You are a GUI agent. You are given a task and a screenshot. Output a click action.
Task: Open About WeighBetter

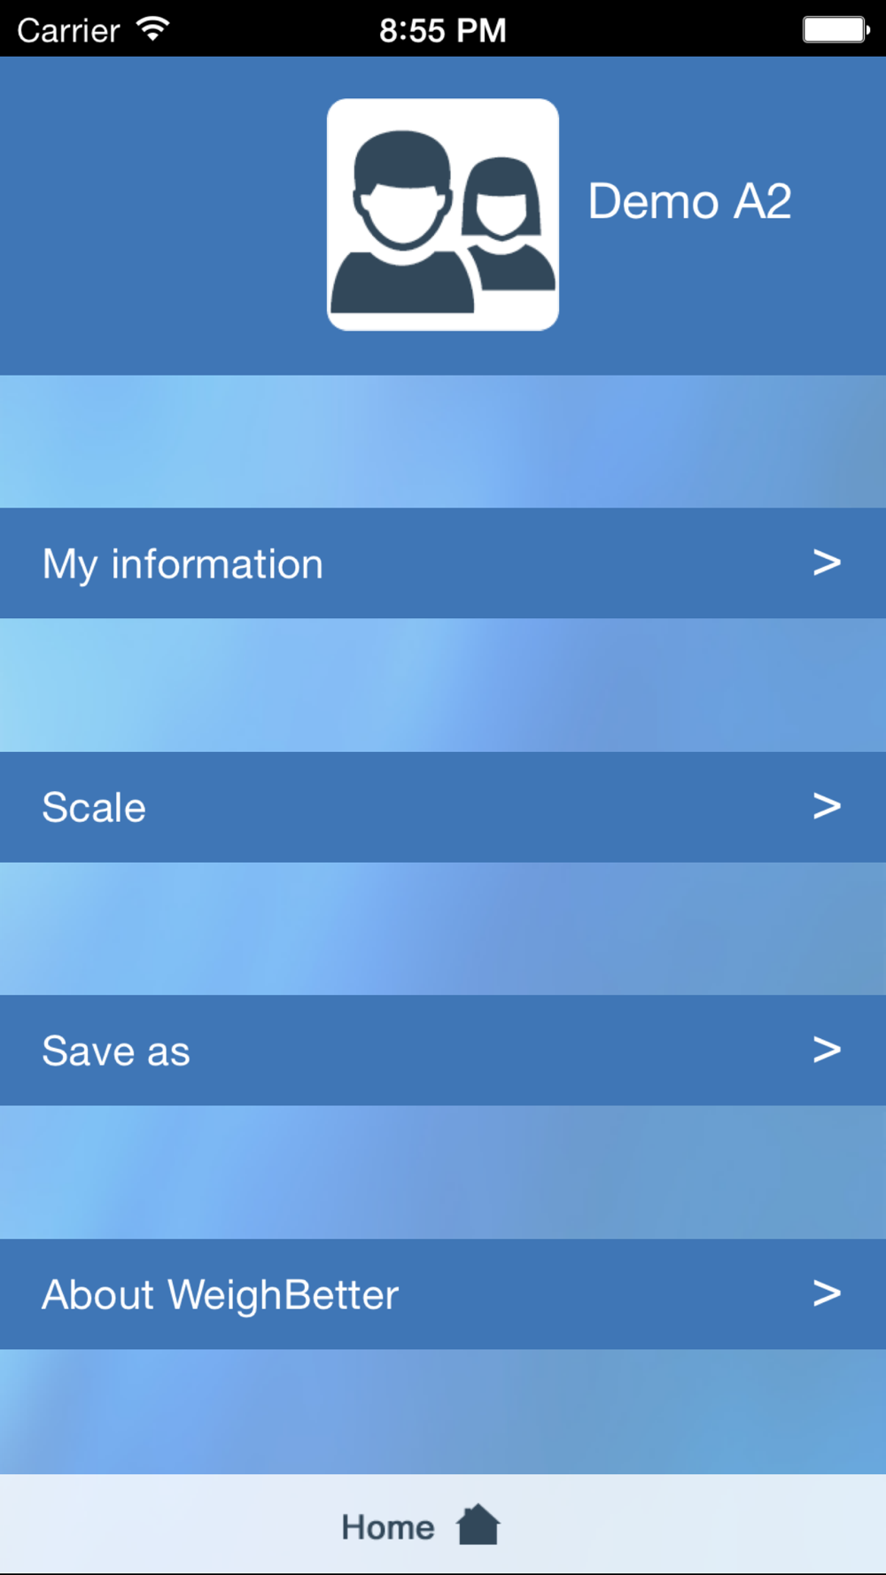pyautogui.click(x=221, y=1295)
